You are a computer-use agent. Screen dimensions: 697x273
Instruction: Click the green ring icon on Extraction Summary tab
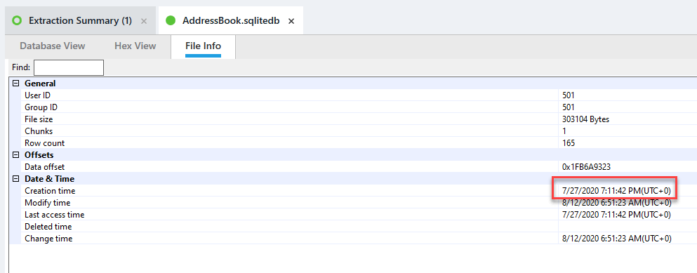pyautogui.click(x=17, y=20)
